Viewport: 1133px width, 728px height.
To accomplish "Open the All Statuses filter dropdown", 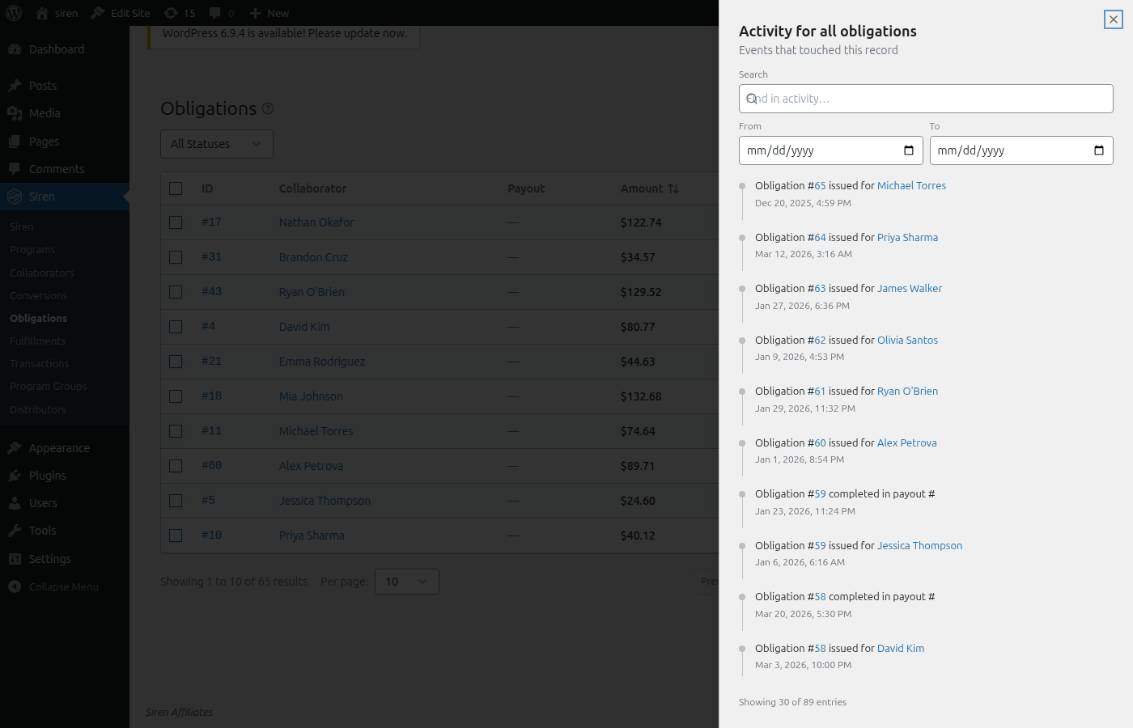I will point(216,143).
